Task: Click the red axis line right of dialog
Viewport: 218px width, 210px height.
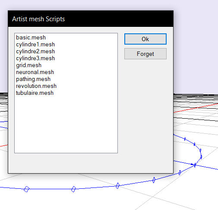Action: [196, 108]
